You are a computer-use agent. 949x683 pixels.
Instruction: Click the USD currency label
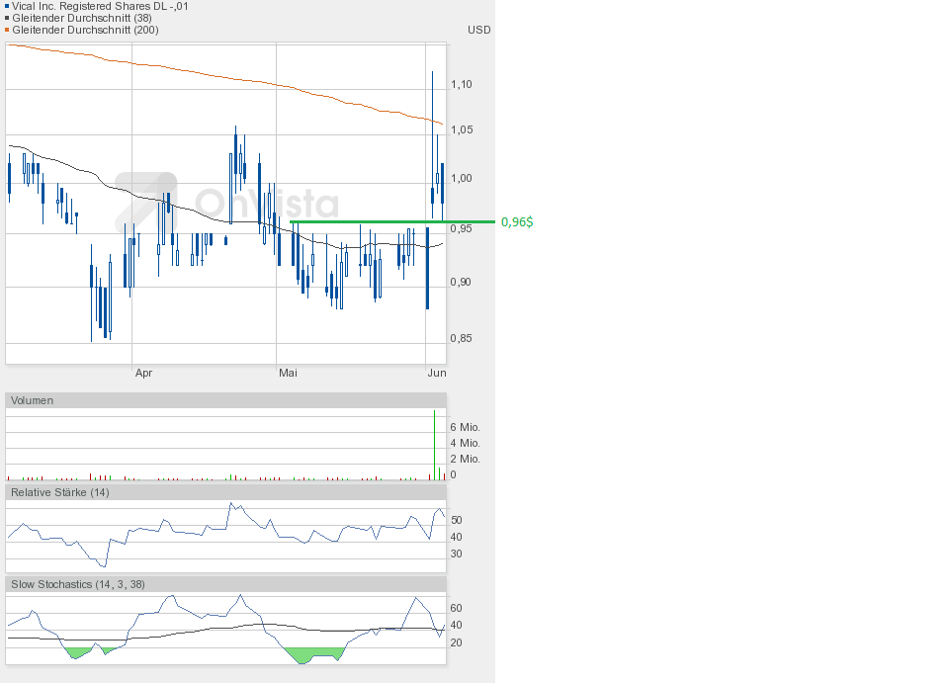pyautogui.click(x=478, y=30)
